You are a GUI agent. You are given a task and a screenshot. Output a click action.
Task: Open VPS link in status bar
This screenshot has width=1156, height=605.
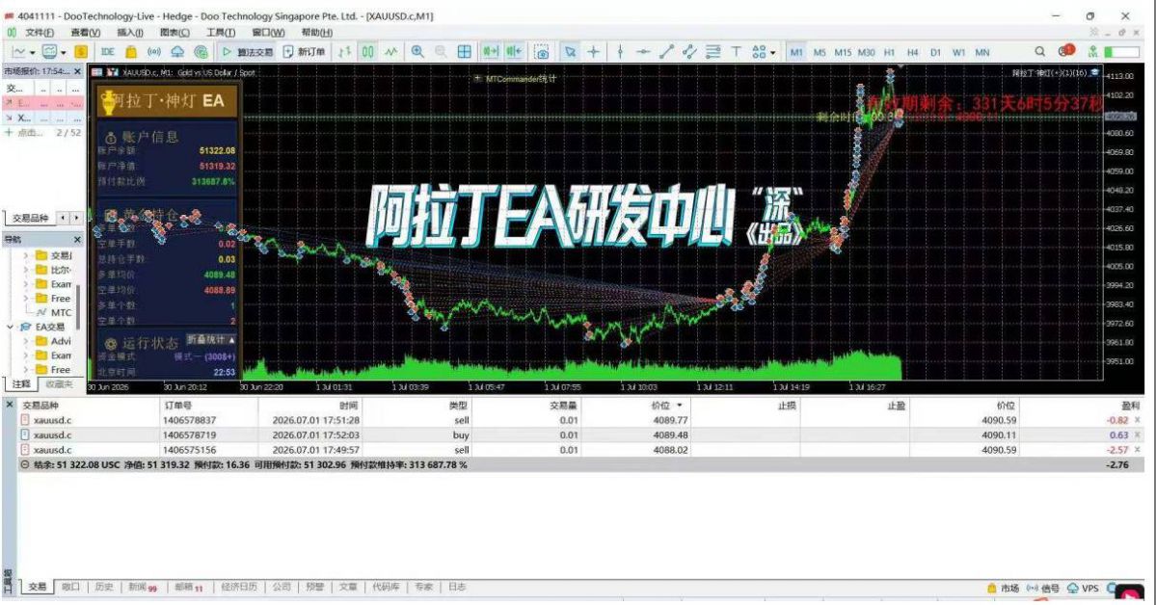pyautogui.click(x=1083, y=588)
